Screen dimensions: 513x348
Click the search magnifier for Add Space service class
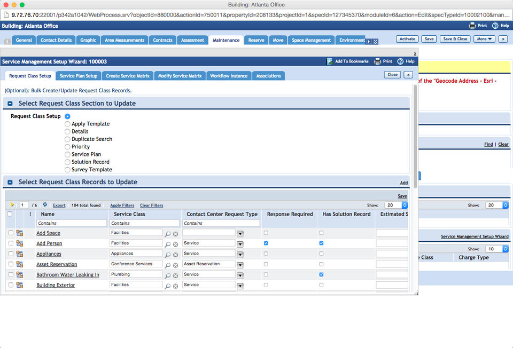(168, 234)
